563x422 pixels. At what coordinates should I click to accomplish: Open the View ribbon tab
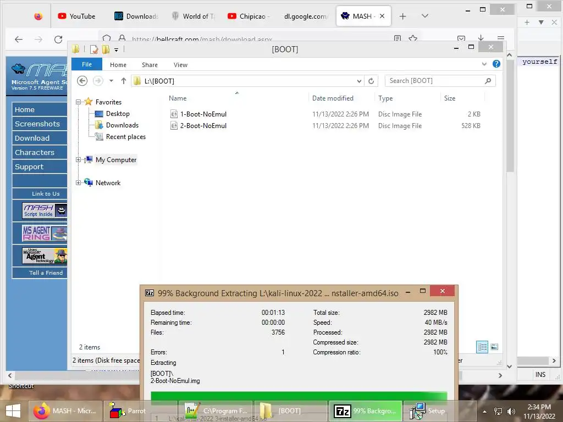point(180,65)
